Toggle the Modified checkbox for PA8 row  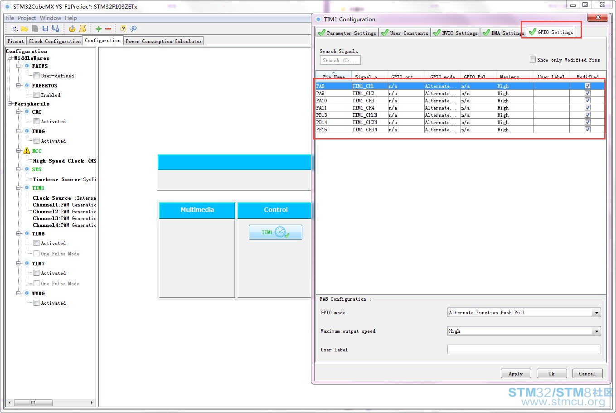point(587,86)
